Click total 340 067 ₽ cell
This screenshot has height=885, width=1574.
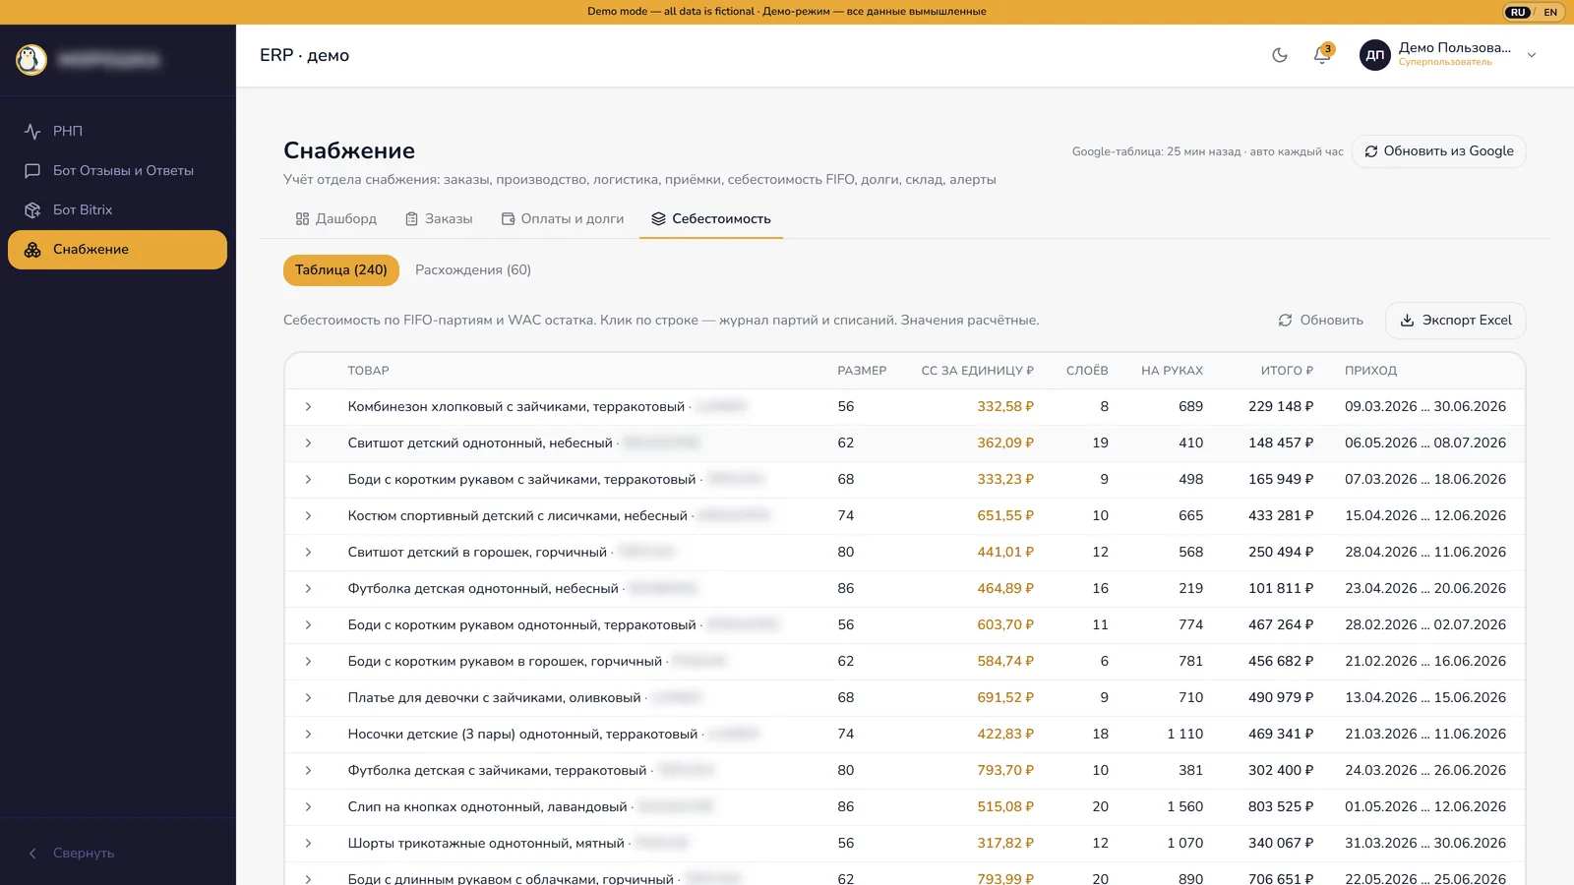(x=1281, y=843)
